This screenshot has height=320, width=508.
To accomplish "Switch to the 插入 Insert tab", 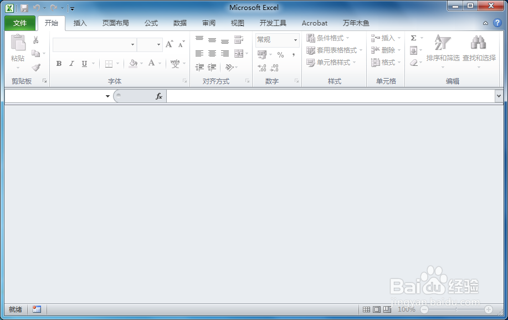I will pyautogui.click(x=80, y=23).
